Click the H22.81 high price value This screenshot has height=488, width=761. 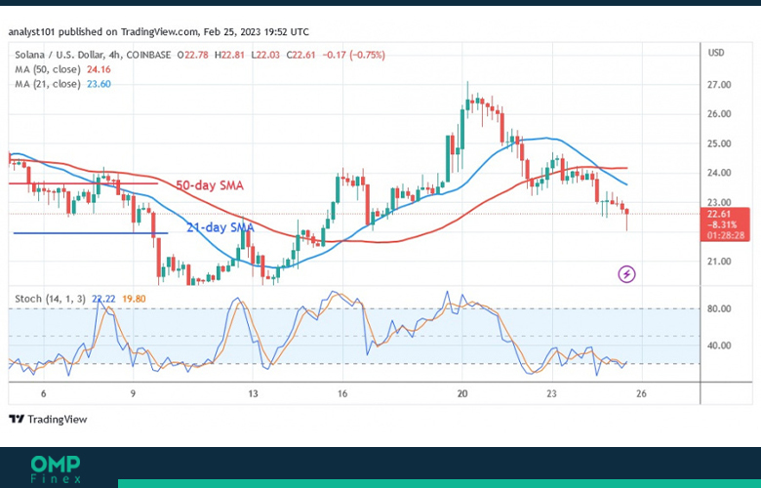tap(229, 55)
